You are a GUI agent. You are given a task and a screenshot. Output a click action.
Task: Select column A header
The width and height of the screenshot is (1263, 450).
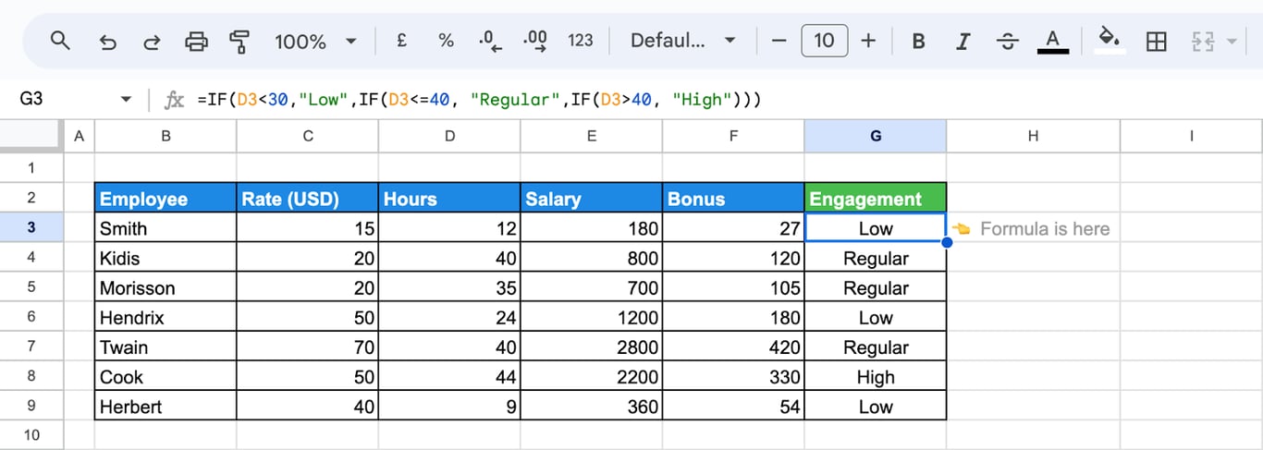pos(79,136)
